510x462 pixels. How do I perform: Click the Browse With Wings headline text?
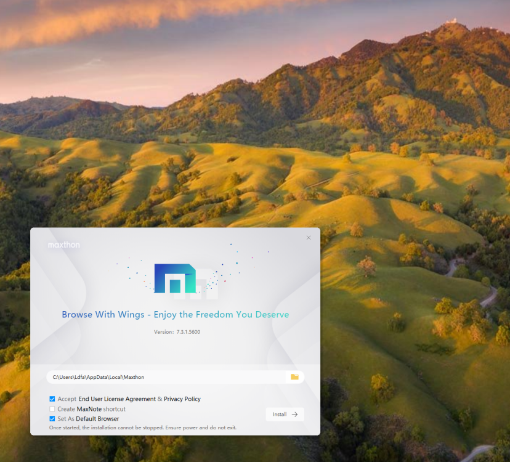coord(175,315)
